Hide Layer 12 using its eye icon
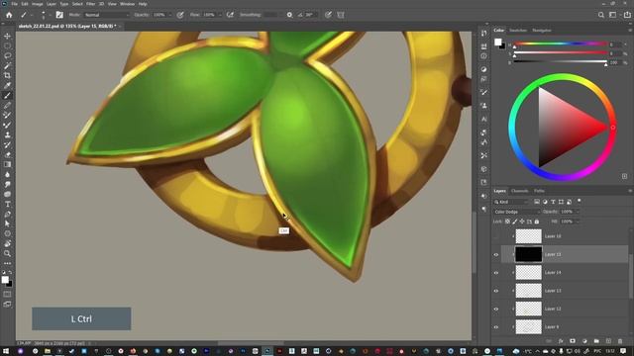634x356 pixels. 496,310
